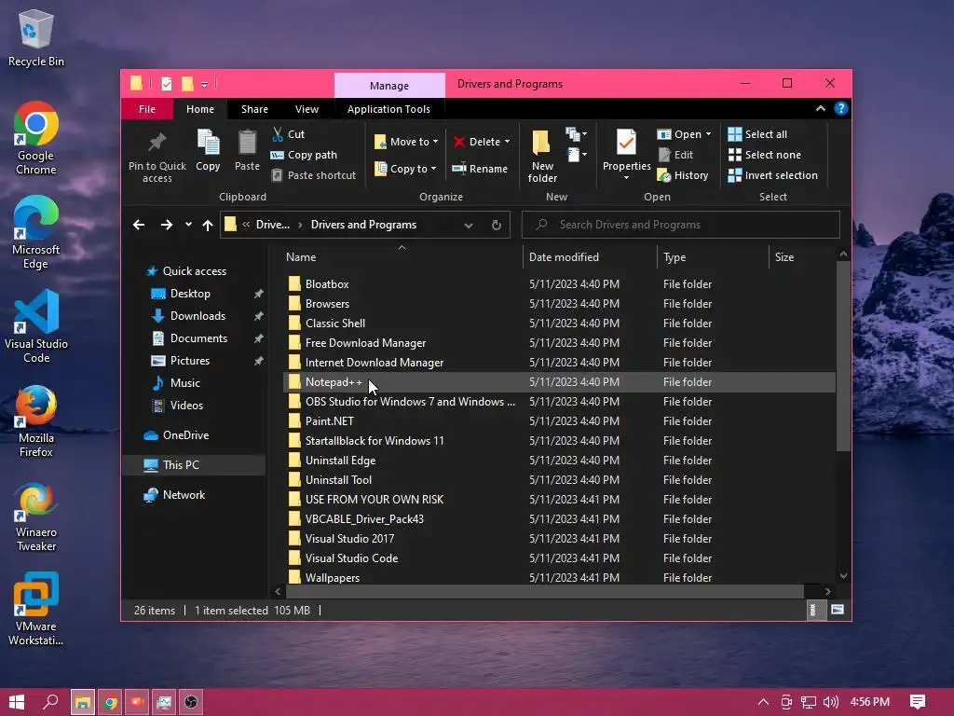Select Downloads in Quick access

pyautogui.click(x=198, y=316)
